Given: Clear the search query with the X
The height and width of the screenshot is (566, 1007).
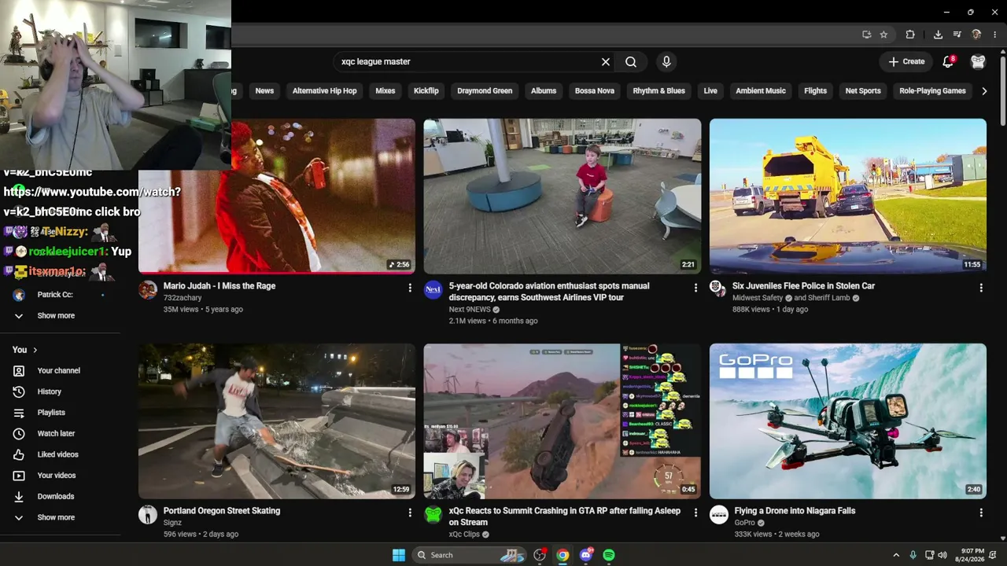Looking at the screenshot, I should 606,61.
